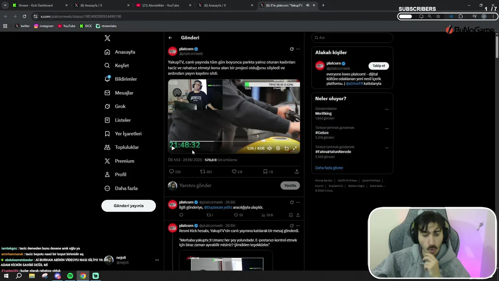Open Spotify from the taskbar
Screen dimensions: 499x281
[x=70, y=276]
